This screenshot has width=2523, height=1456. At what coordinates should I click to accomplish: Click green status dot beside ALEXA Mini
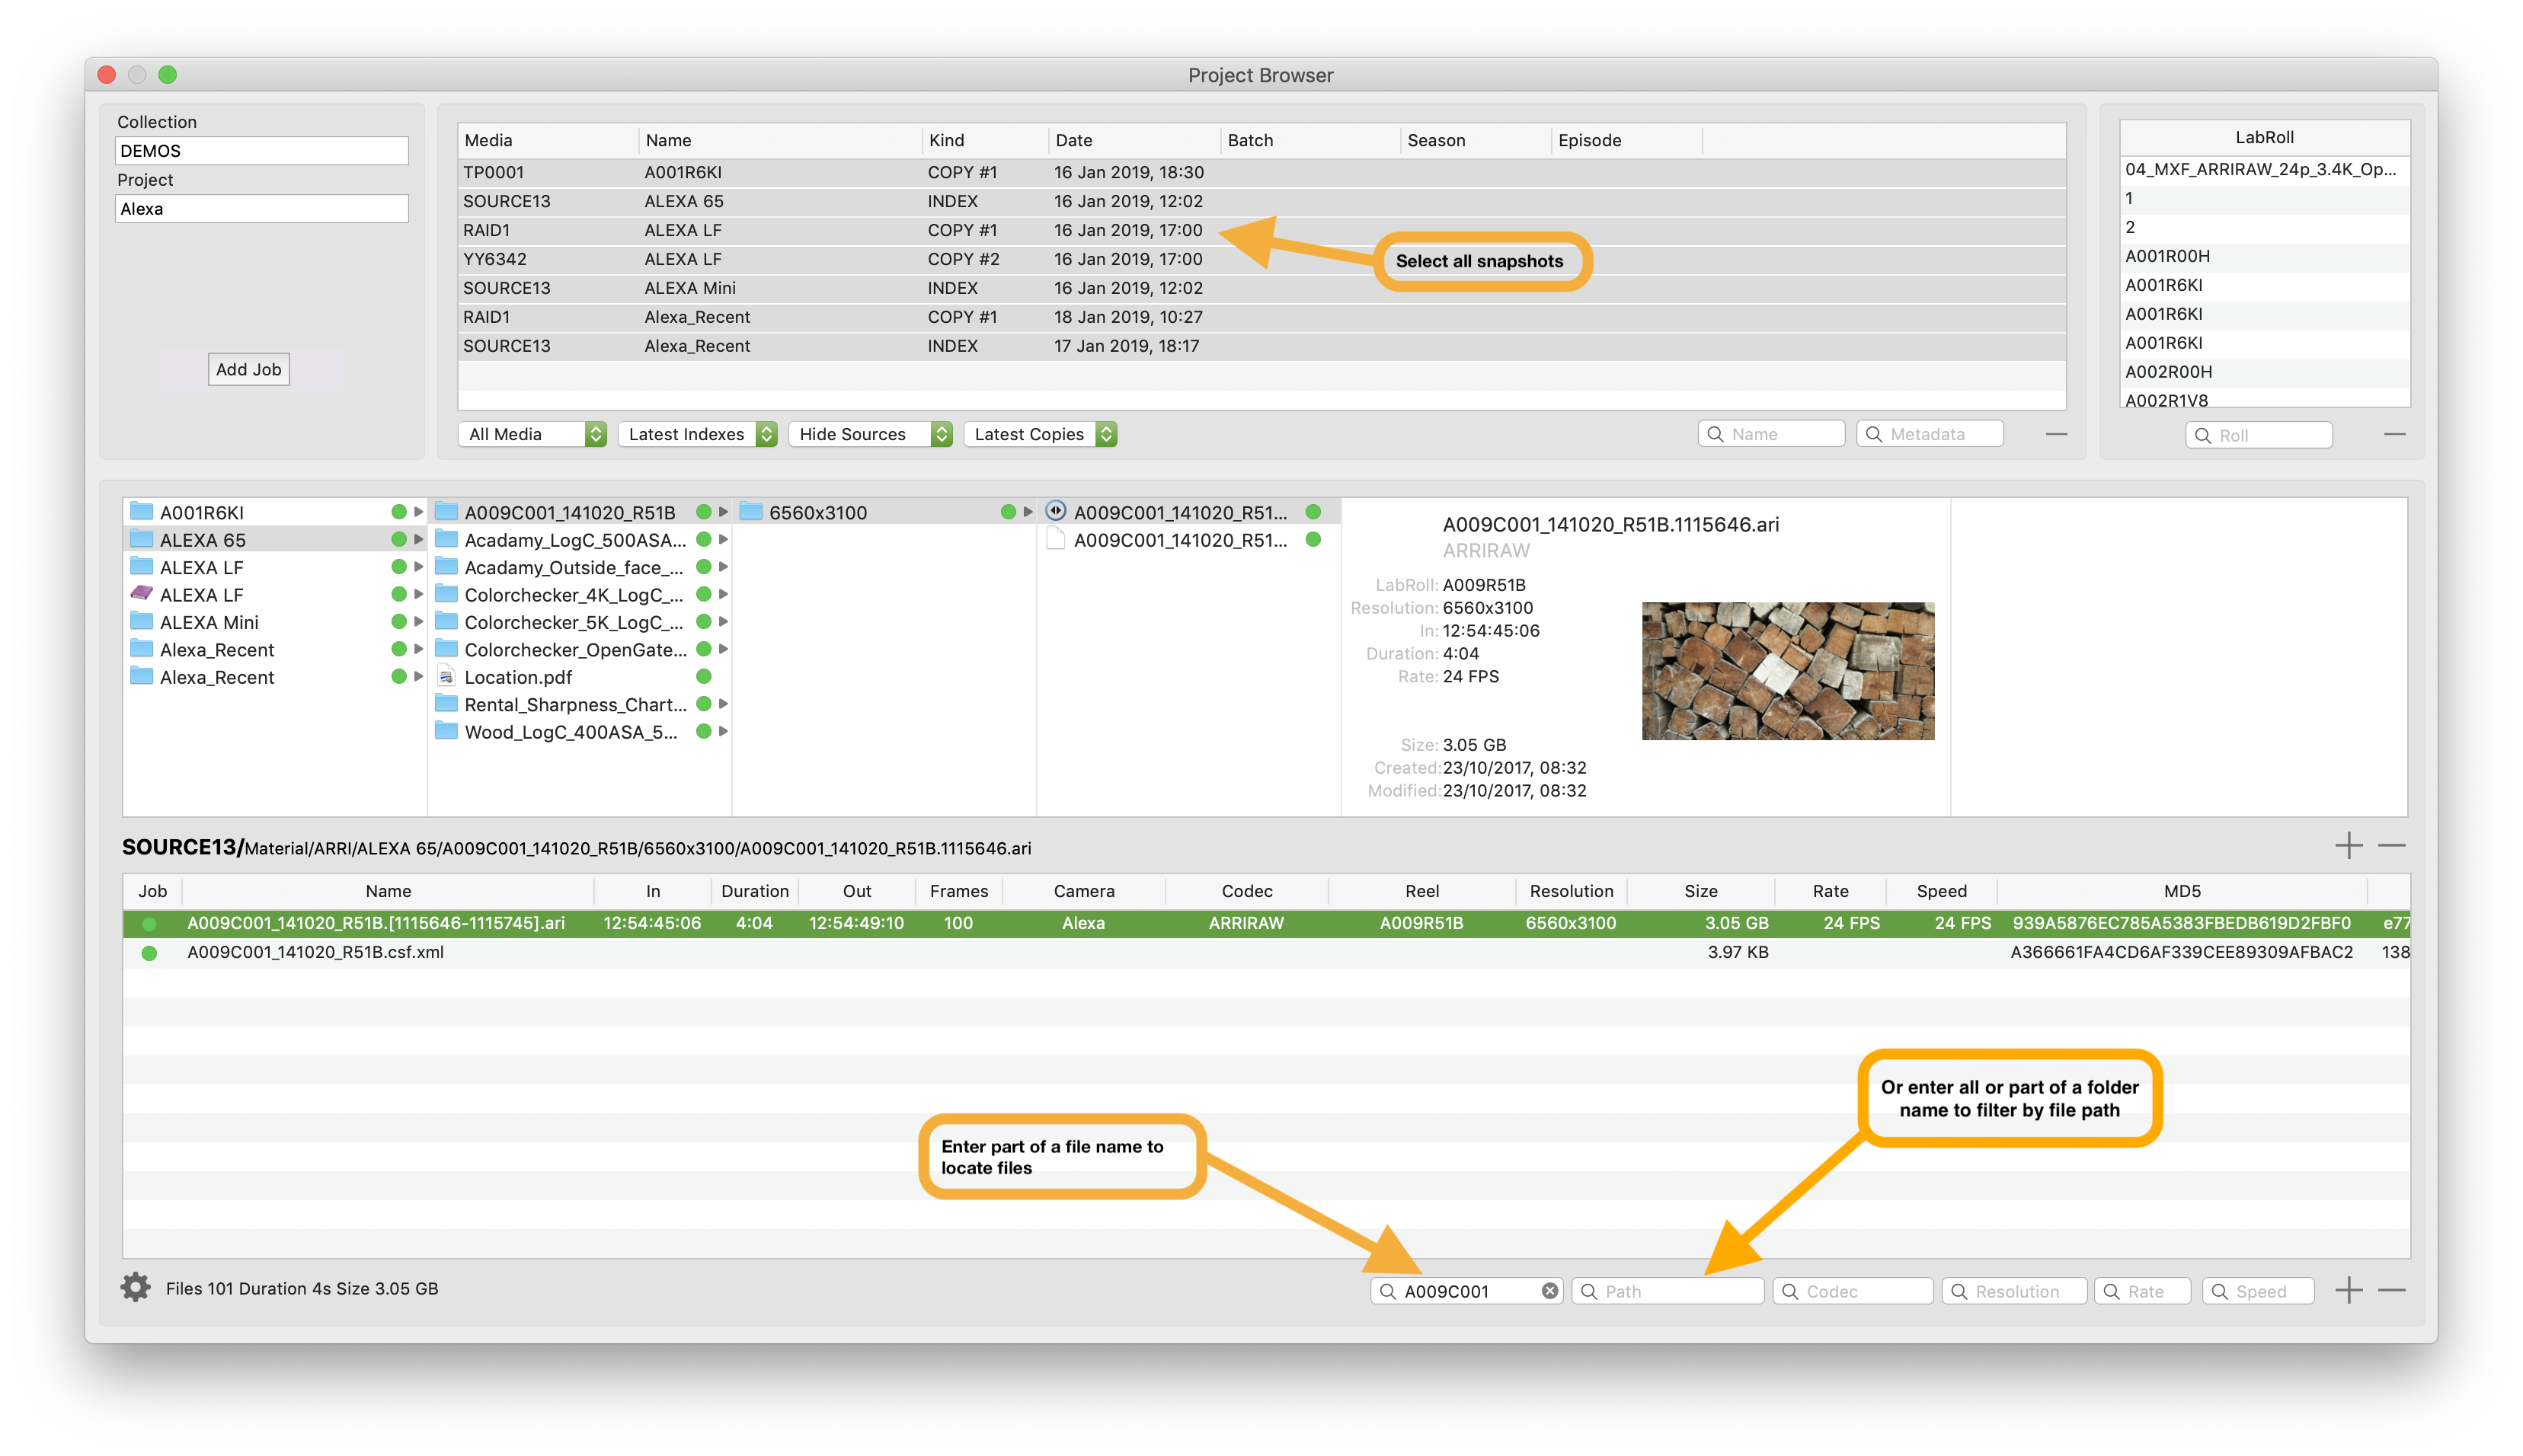398,622
